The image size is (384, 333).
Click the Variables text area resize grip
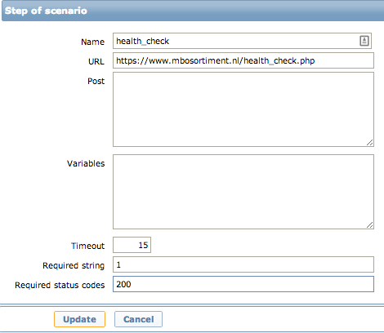click(x=369, y=225)
